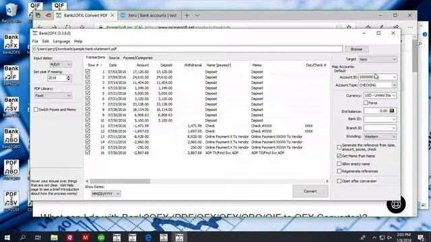
Task: Open the red Quicken Q taskbar icon
Action: (69, 237)
